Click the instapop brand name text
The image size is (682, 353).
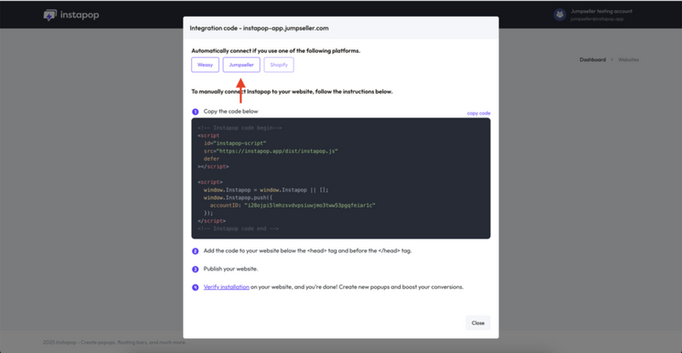[79, 14]
